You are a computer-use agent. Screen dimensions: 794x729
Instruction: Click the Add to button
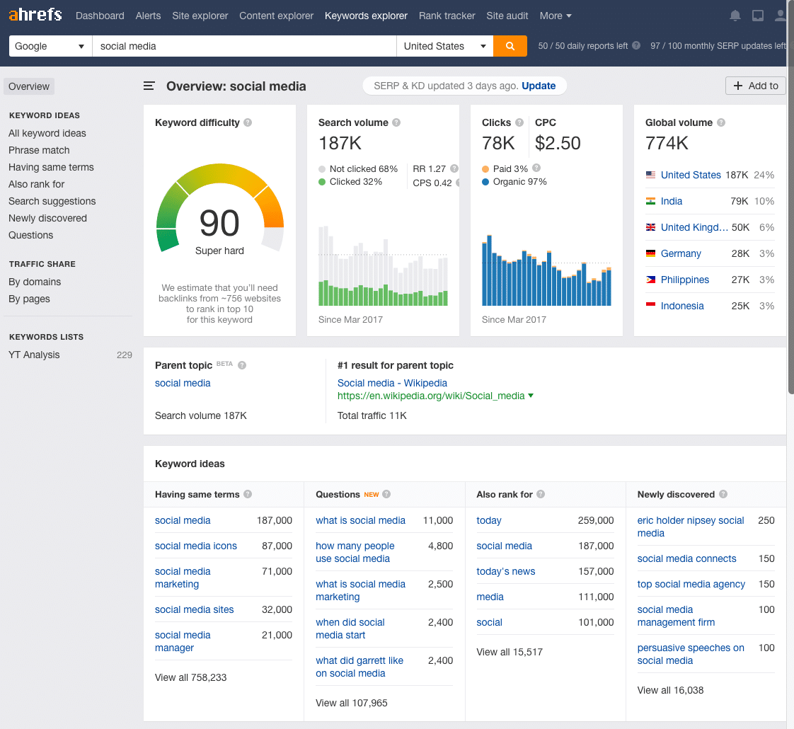(755, 86)
